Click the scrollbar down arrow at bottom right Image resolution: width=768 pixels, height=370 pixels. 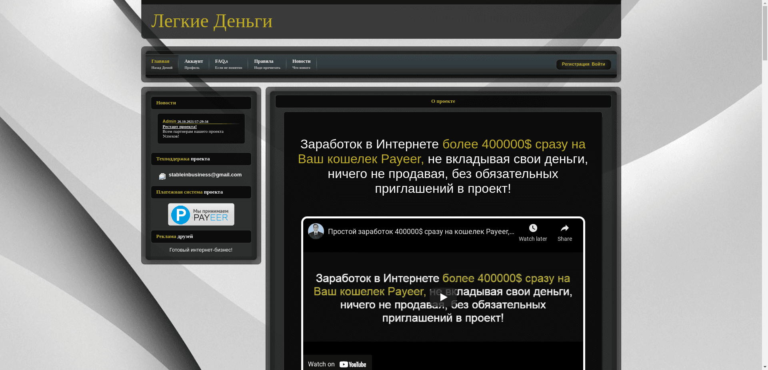(764, 366)
